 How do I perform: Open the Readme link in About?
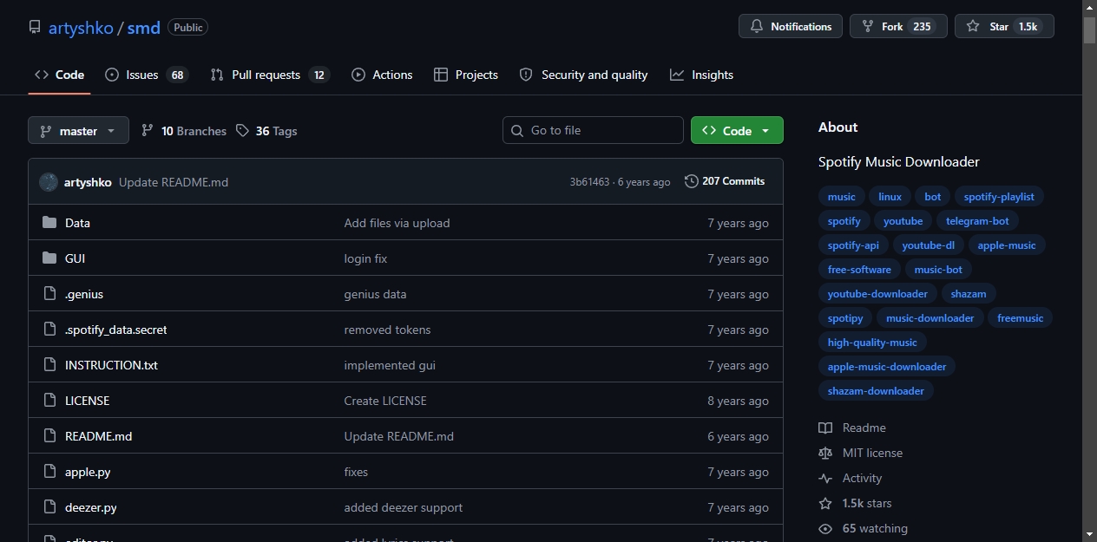pos(852,428)
